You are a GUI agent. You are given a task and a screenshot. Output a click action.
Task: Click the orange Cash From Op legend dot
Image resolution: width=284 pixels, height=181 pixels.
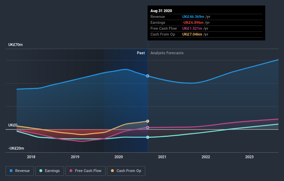click(112, 171)
